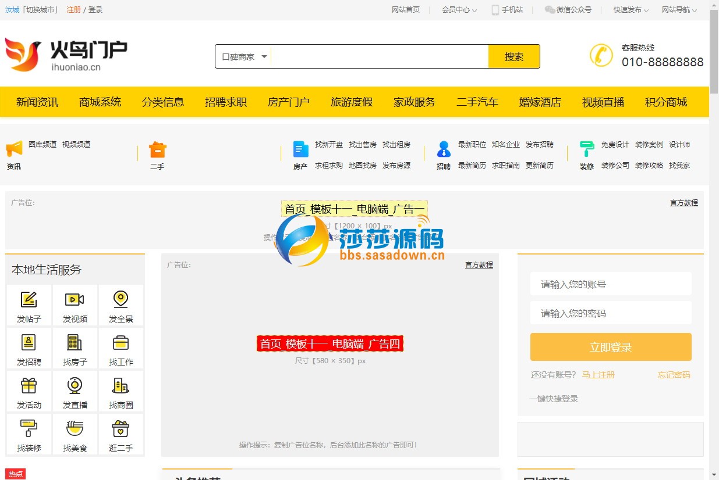Open the 婚嫁酒店 nav menu

pyautogui.click(x=540, y=102)
